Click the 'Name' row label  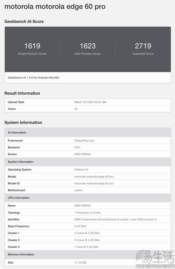coord(12,205)
